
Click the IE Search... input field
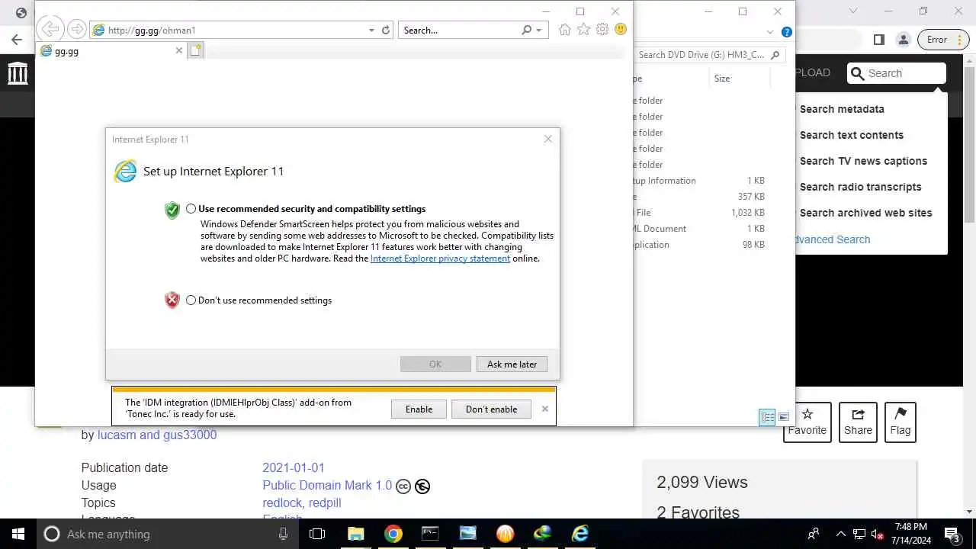pos(459,30)
